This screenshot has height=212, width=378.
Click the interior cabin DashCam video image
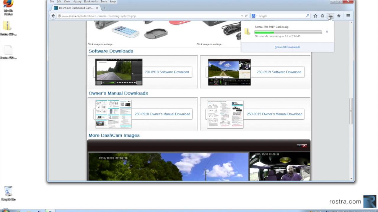click(x=280, y=166)
